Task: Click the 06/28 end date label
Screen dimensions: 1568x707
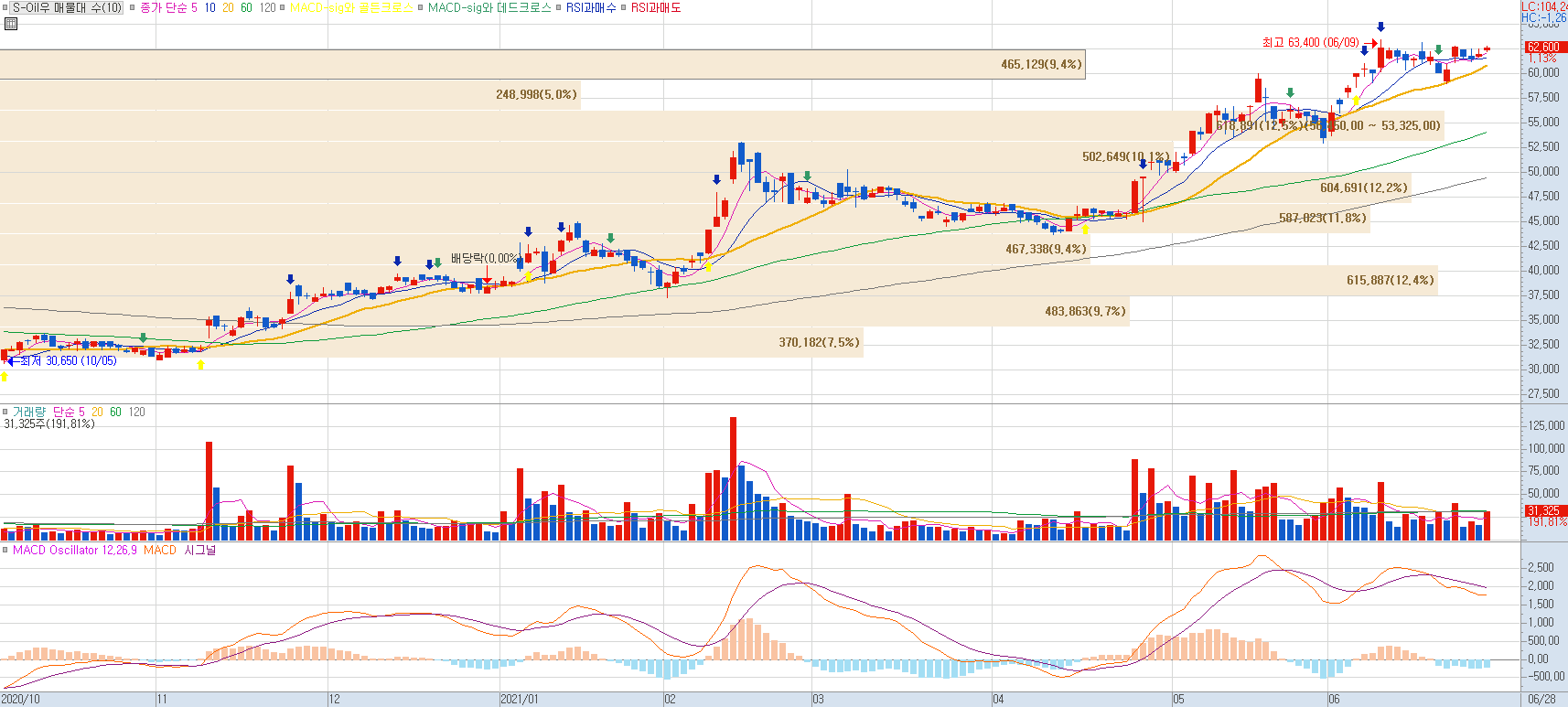Action: (1541, 699)
